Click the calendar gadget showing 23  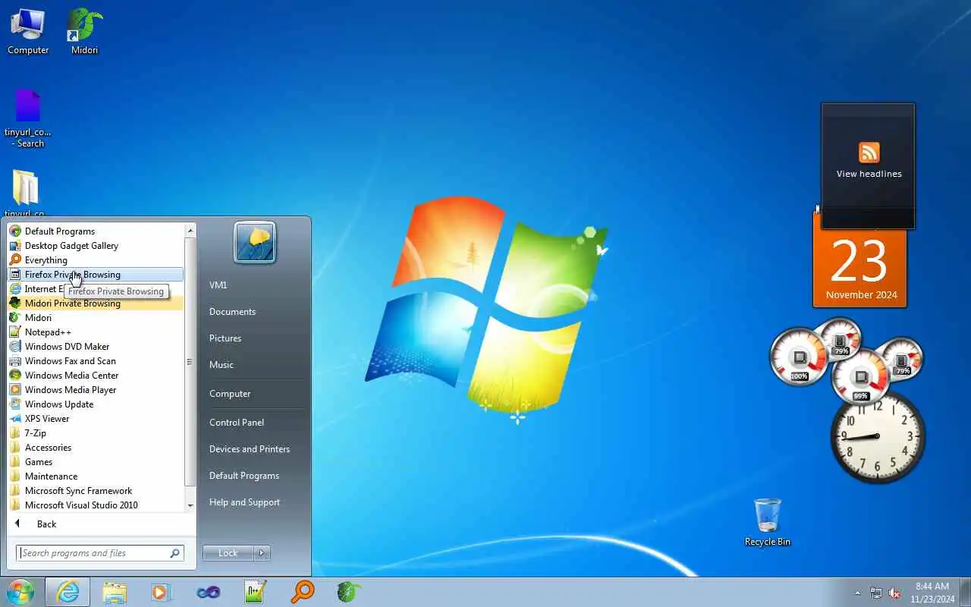[x=860, y=261]
